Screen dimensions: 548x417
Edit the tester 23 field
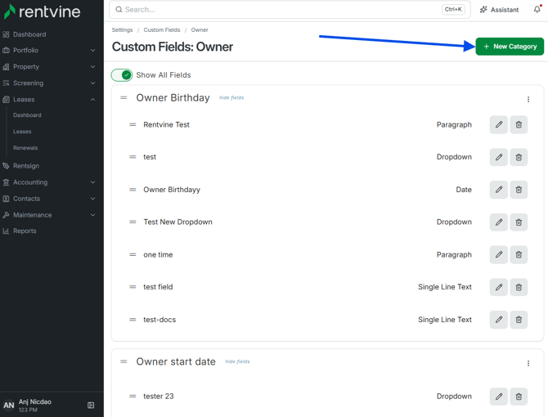[498, 397]
